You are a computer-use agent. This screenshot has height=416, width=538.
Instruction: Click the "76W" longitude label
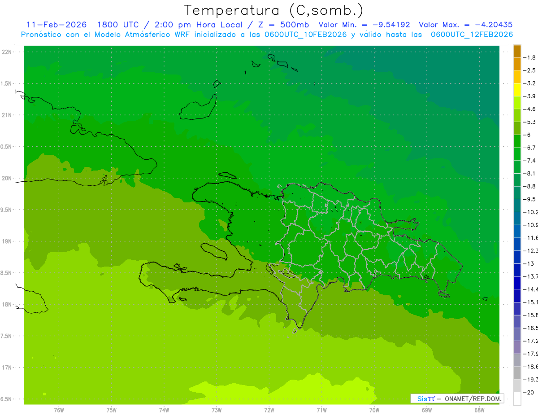click(59, 410)
